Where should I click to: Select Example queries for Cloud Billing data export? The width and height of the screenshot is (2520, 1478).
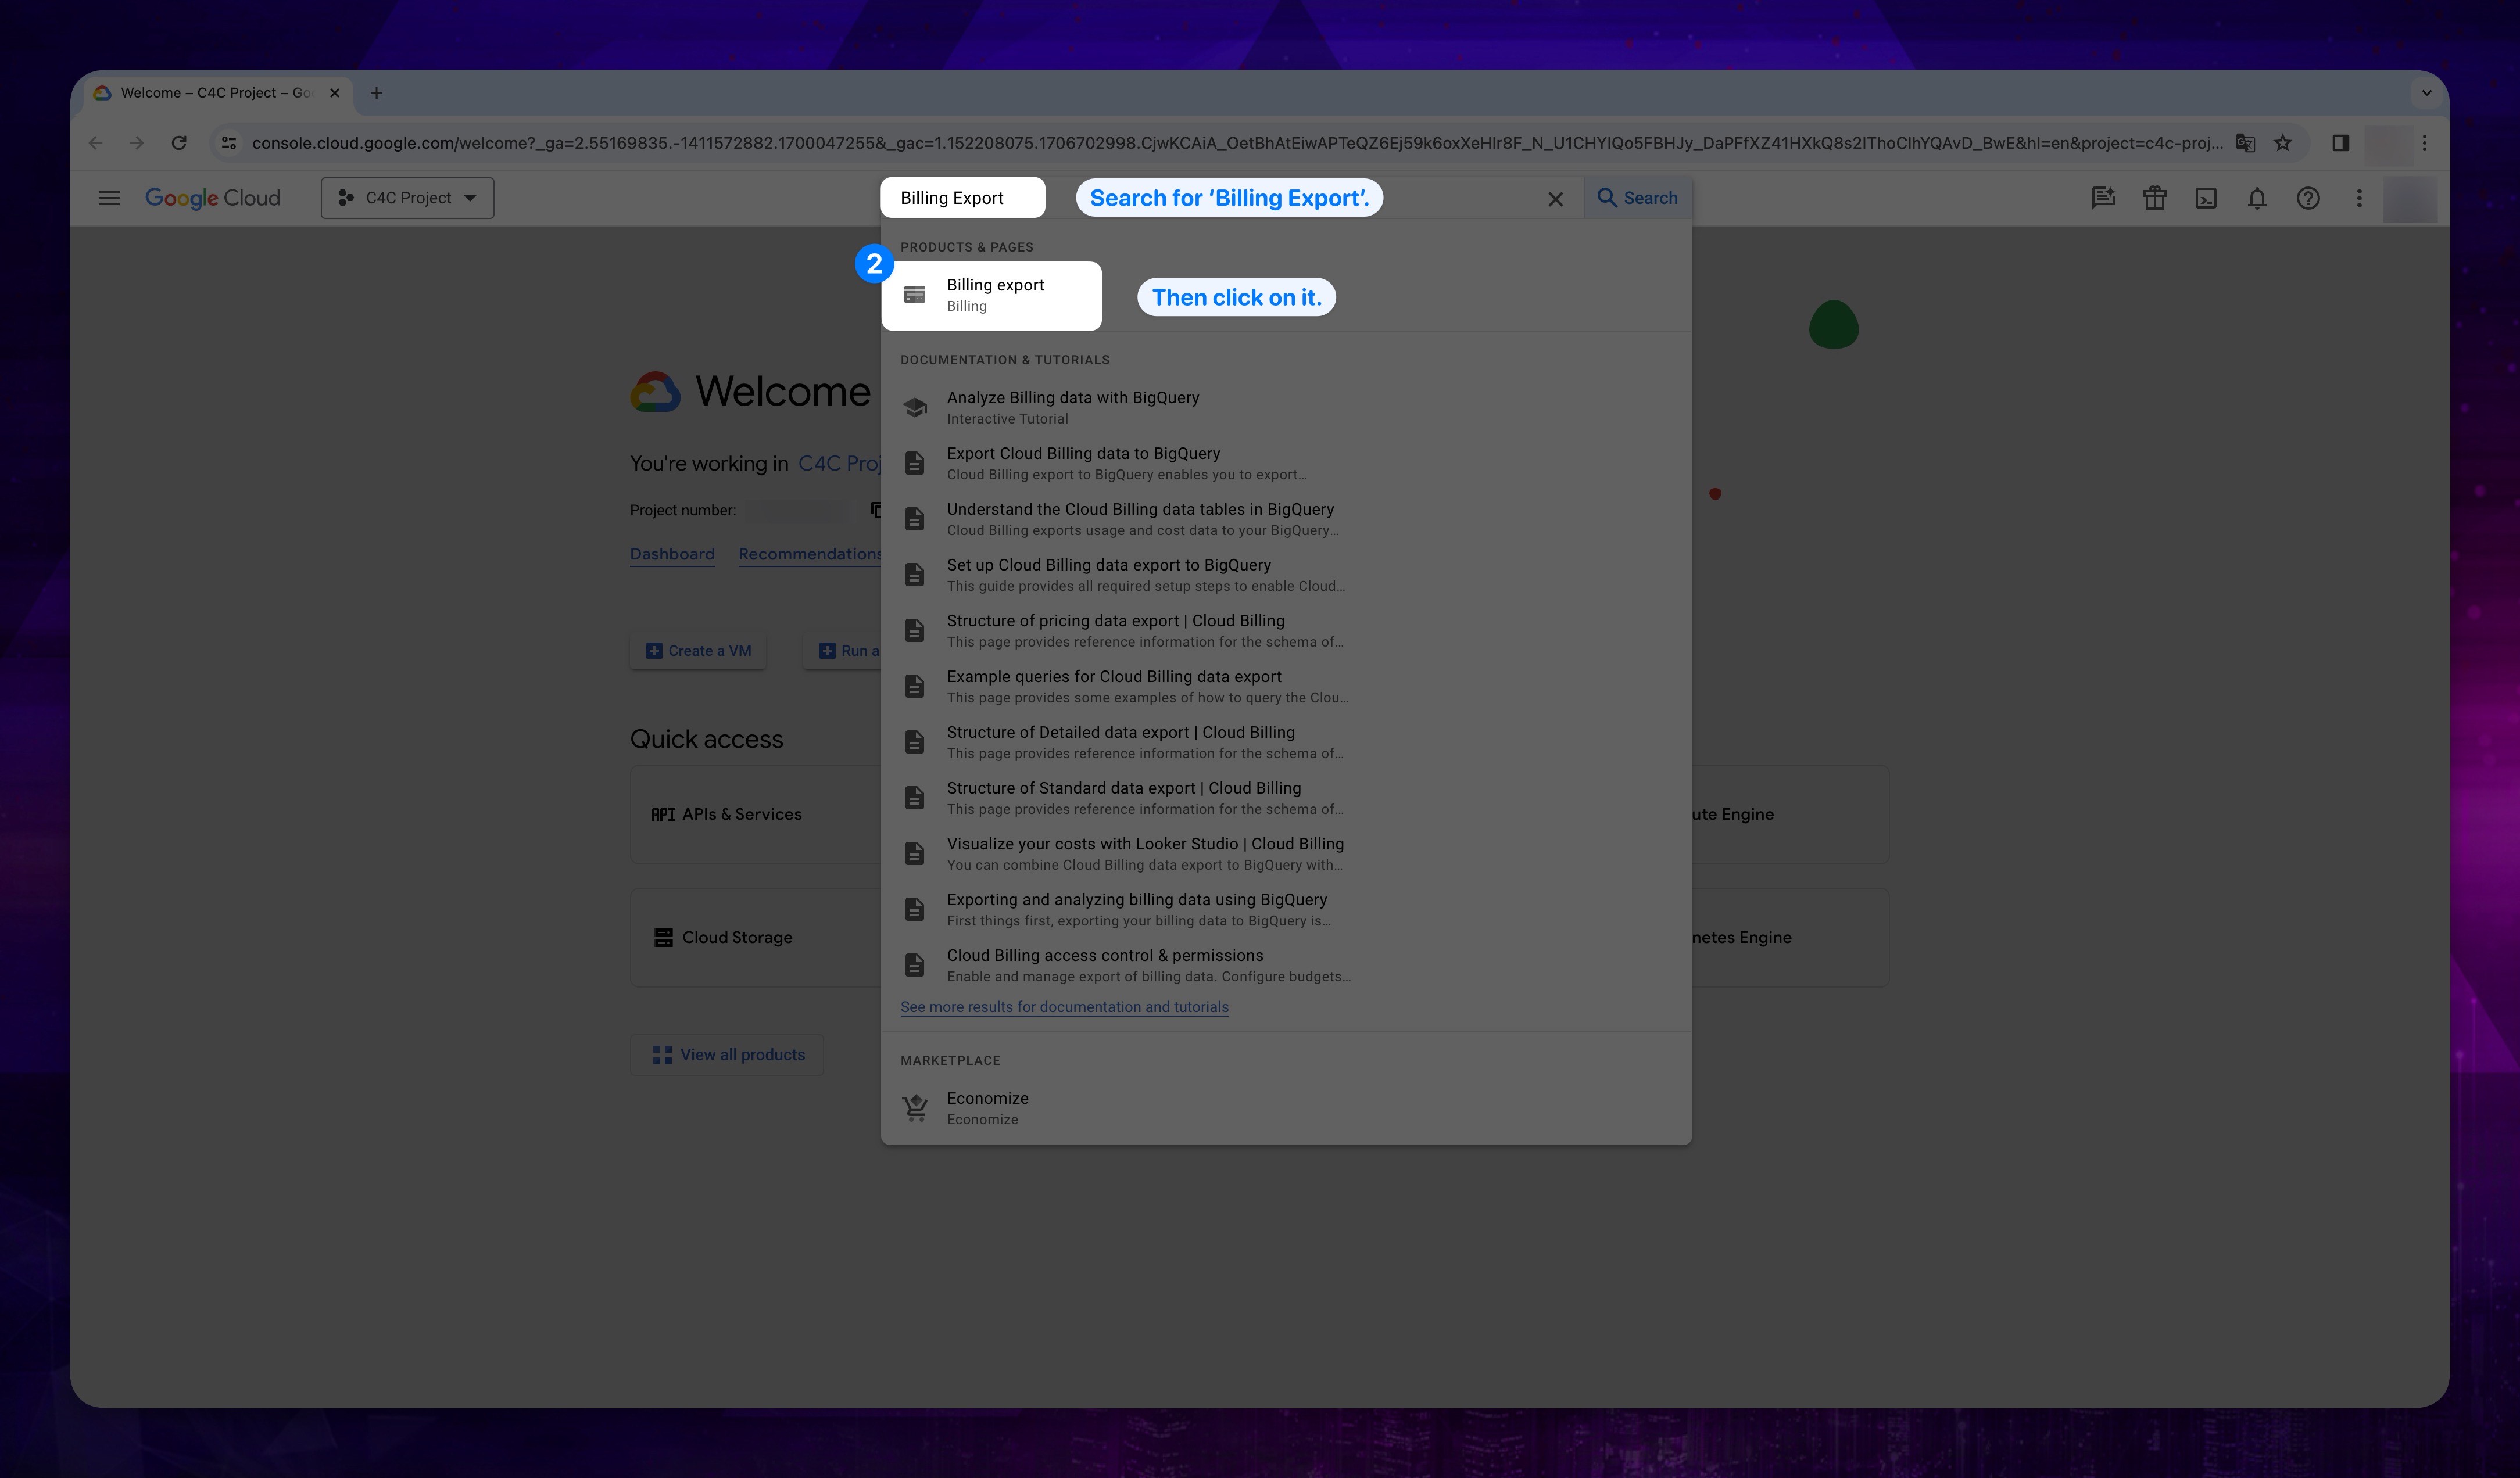[1286, 687]
